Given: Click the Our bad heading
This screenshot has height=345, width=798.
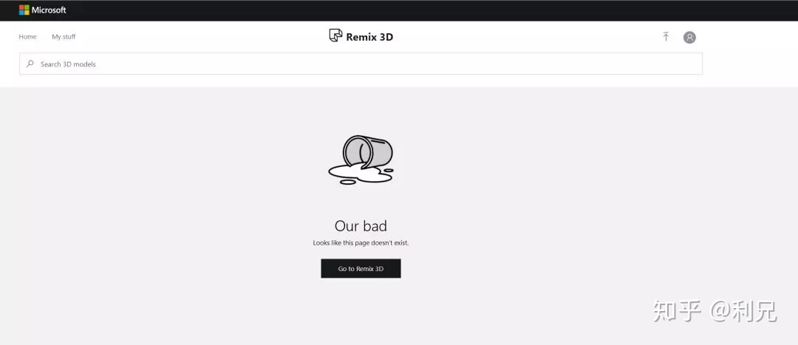Looking at the screenshot, I should pos(361,226).
